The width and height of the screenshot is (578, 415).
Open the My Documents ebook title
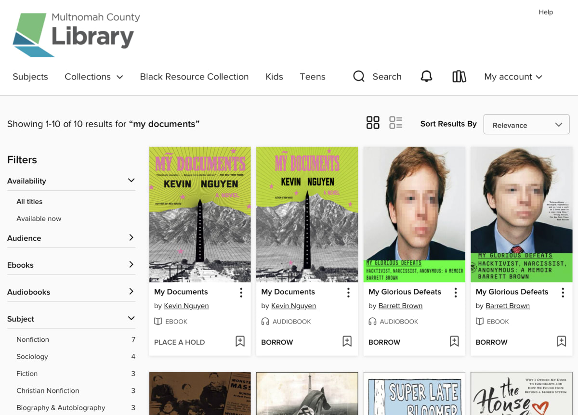pyautogui.click(x=181, y=292)
